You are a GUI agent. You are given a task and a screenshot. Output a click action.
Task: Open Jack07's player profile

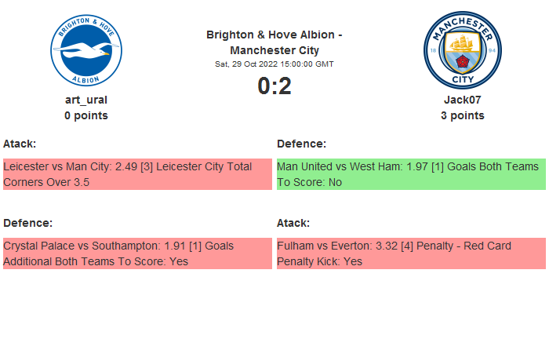tap(462, 100)
